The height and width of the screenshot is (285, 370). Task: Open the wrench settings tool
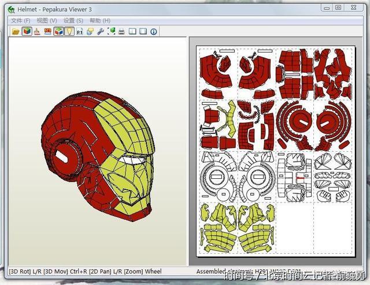(101, 31)
